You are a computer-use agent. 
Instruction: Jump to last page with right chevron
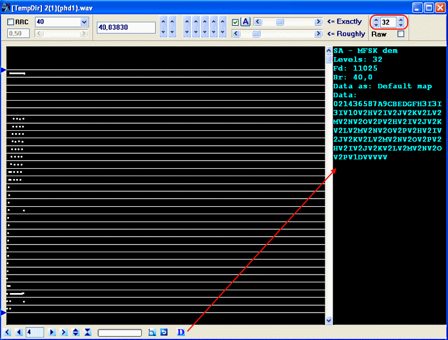tap(64, 332)
